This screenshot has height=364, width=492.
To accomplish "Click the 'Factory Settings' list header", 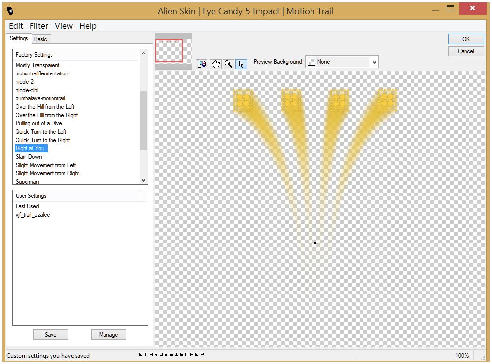I will [x=77, y=55].
